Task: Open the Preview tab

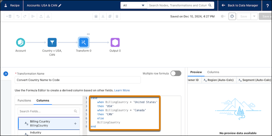Action: tap(196, 72)
